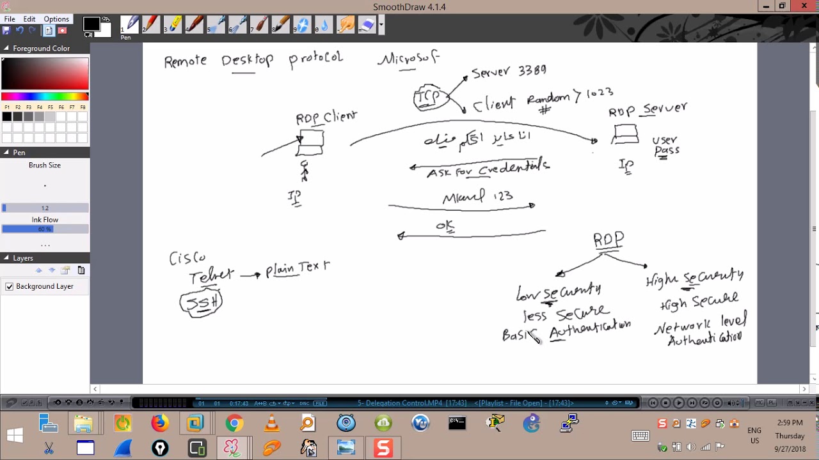Click the volume speaker tray icon

tap(690, 447)
